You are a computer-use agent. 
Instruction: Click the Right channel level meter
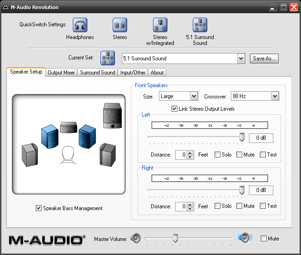tap(210, 178)
